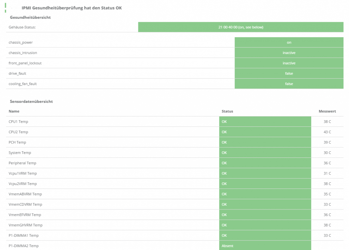
Task: Click the Sensordatenübersicht section heading
Action: pyautogui.click(x=31, y=101)
